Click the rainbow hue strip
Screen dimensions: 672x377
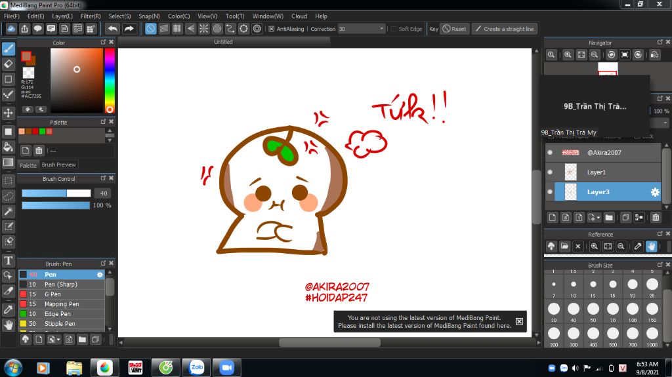[110, 81]
